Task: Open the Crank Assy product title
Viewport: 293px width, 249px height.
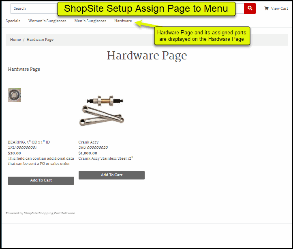Action: pyautogui.click(x=88, y=142)
